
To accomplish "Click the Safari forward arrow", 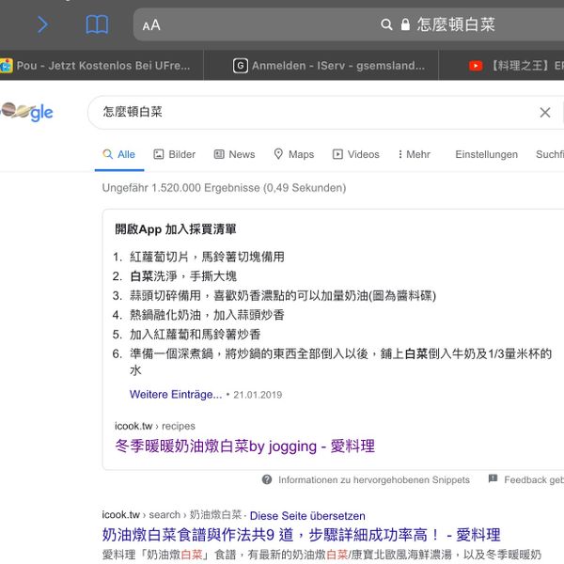I will click(x=43, y=24).
